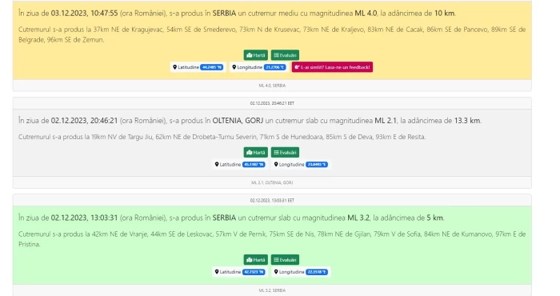Click the 'ML 3.2, SERBIA' footer text
The image size is (560, 296).
coord(272,290)
